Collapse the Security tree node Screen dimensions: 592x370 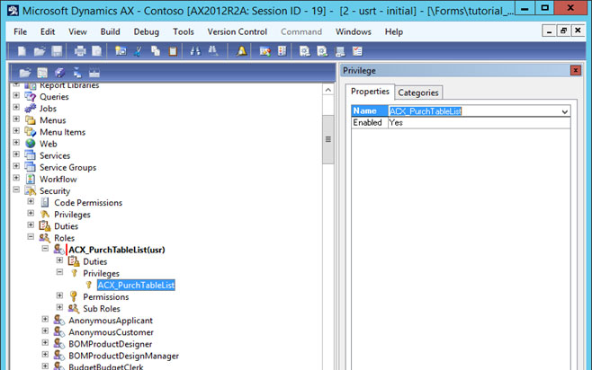point(16,191)
